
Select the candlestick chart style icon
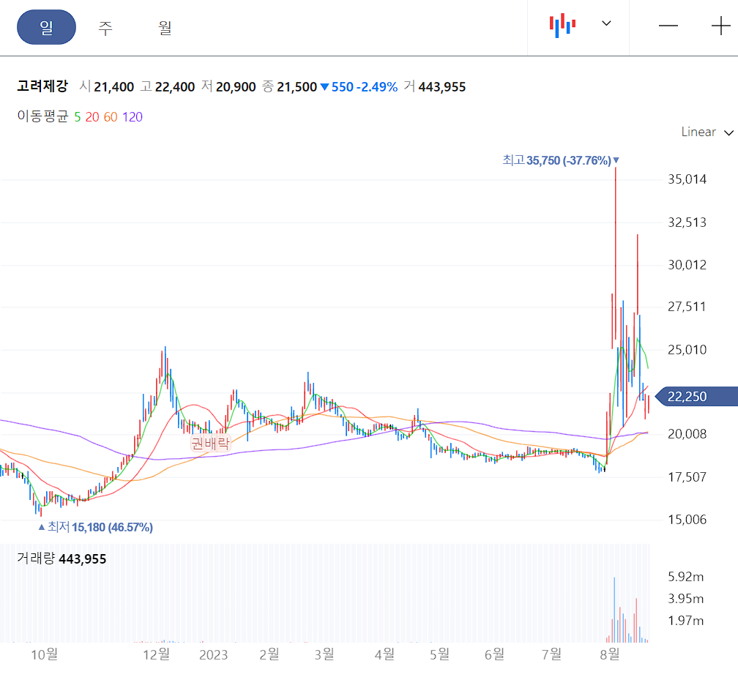[560, 24]
